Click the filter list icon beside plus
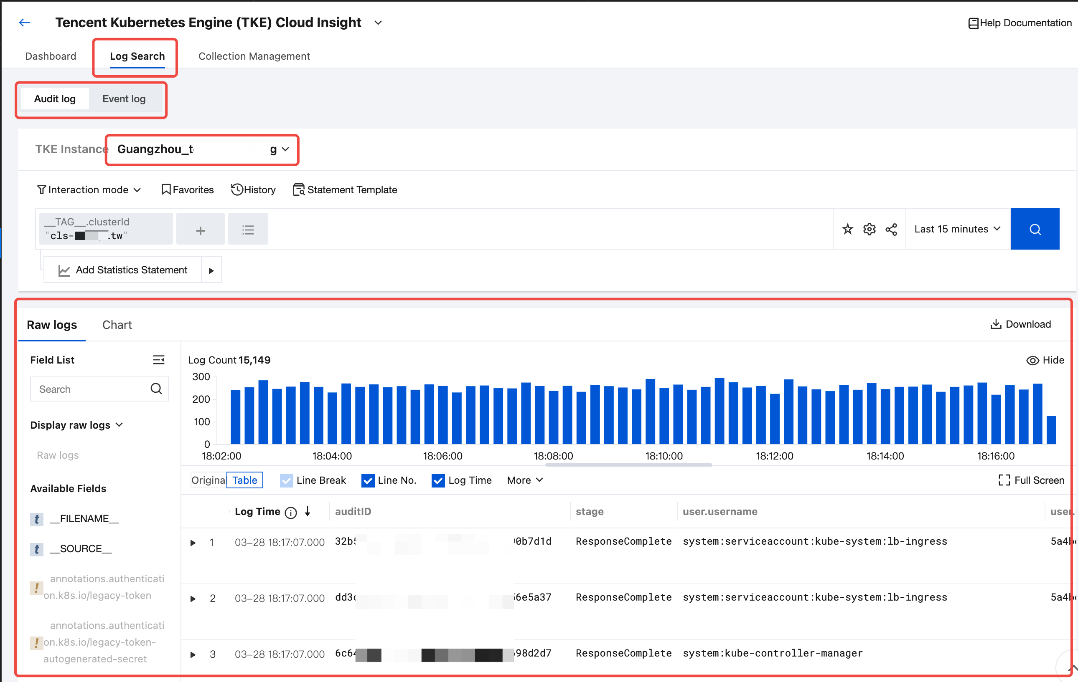This screenshot has width=1078, height=682. (x=247, y=230)
